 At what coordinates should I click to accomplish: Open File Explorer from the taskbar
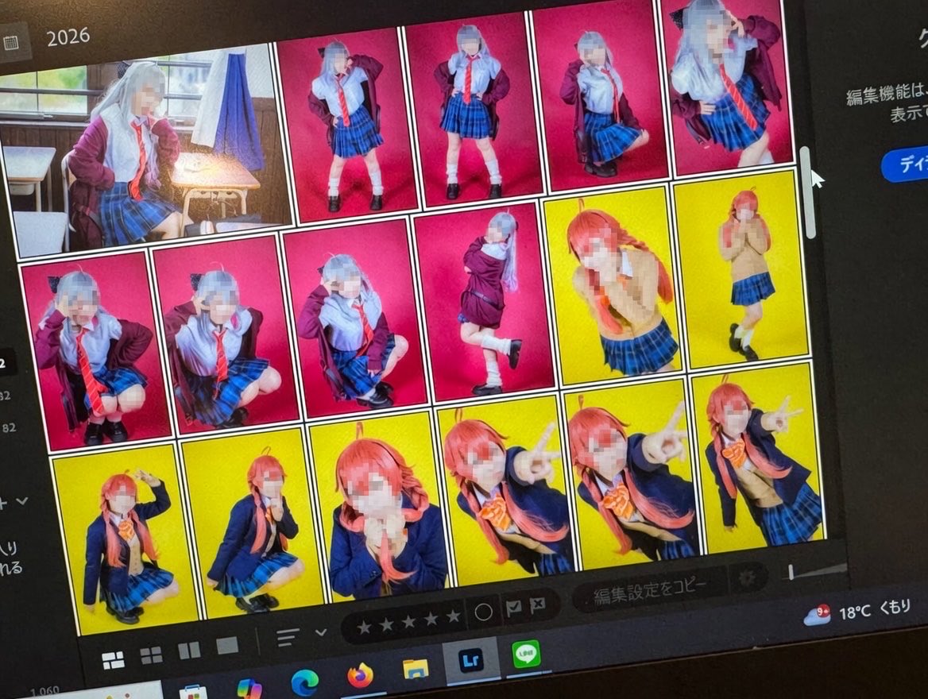pos(416,668)
